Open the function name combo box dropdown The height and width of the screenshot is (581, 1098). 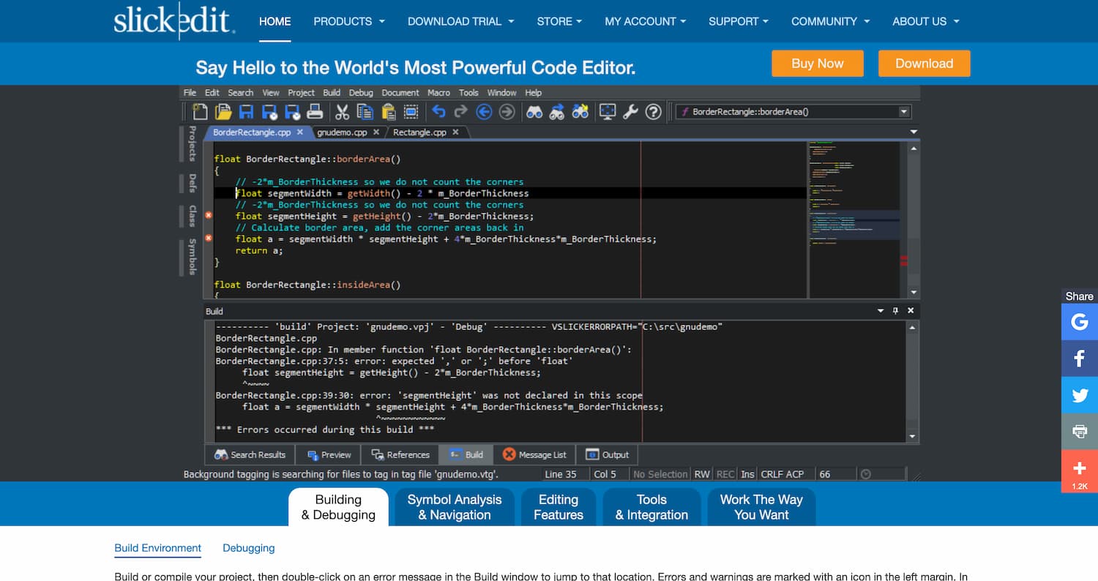point(905,111)
